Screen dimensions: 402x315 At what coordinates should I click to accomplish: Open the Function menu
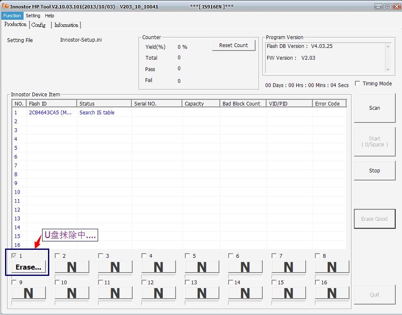12,16
